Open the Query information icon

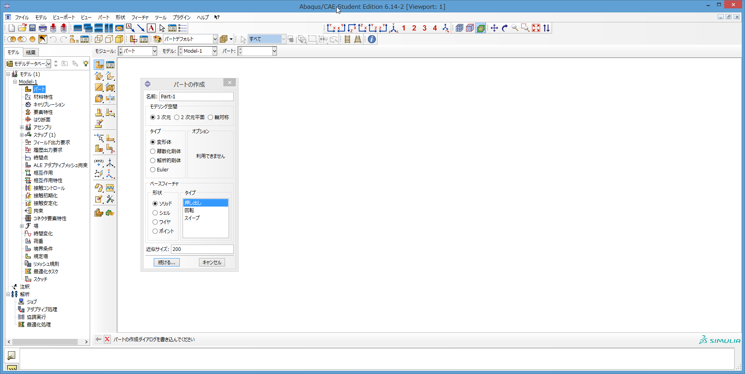372,39
